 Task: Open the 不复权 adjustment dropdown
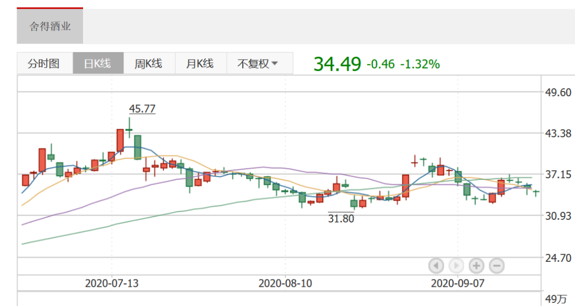pos(260,63)
